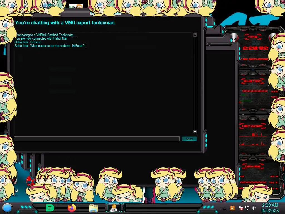The width and height of the screenshot is (285, 214).
Task: Click the 85% system usage bar
Action: pos(255,91)
